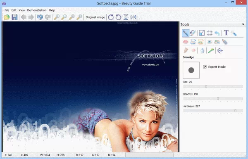Click the Opacity slider track
This screenshot has width=248, height=159.
(x=213, y=99)
